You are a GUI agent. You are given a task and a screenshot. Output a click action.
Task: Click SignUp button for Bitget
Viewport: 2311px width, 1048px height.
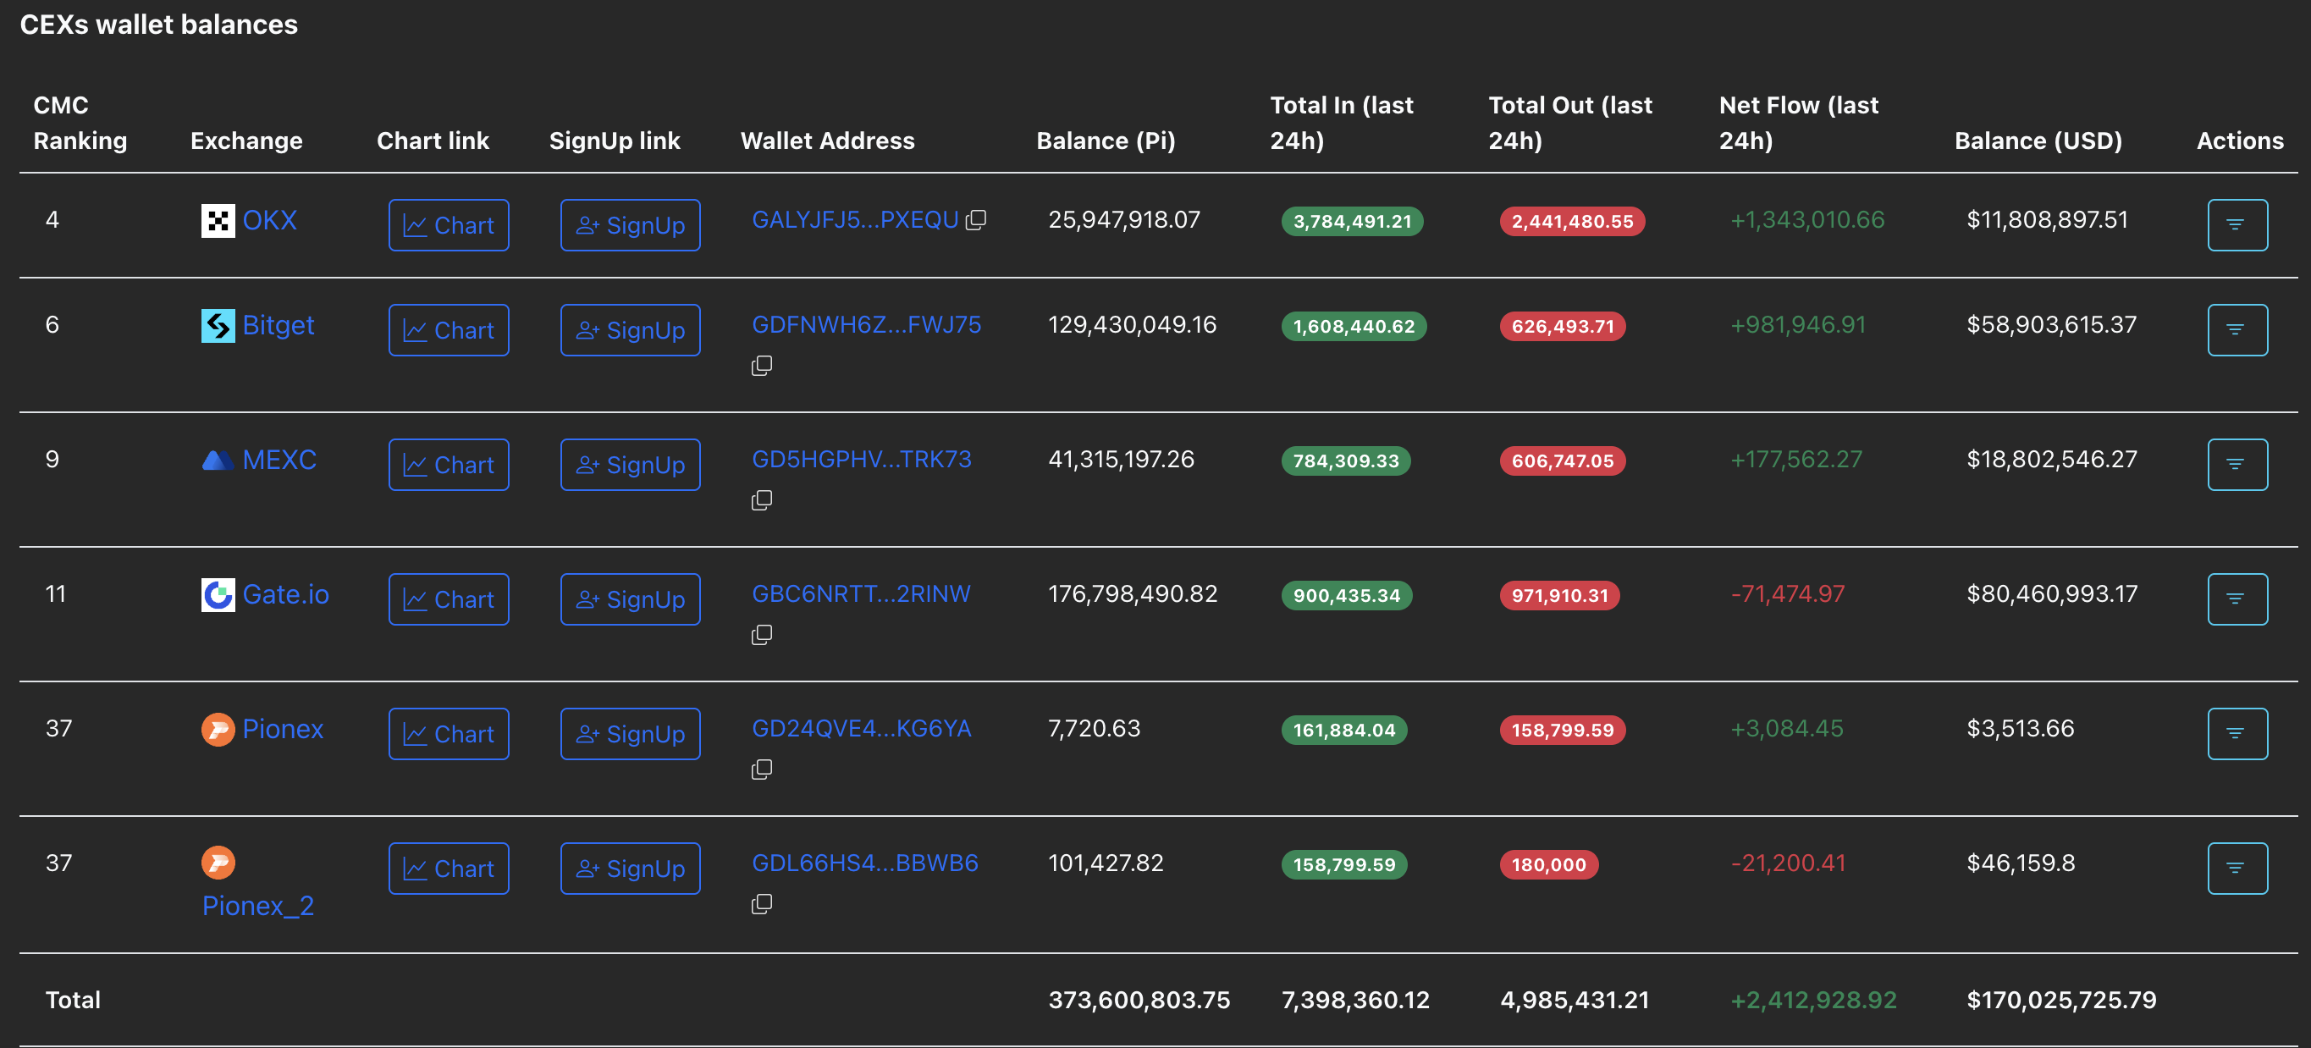pyautogui.click(x=630, y=329)
